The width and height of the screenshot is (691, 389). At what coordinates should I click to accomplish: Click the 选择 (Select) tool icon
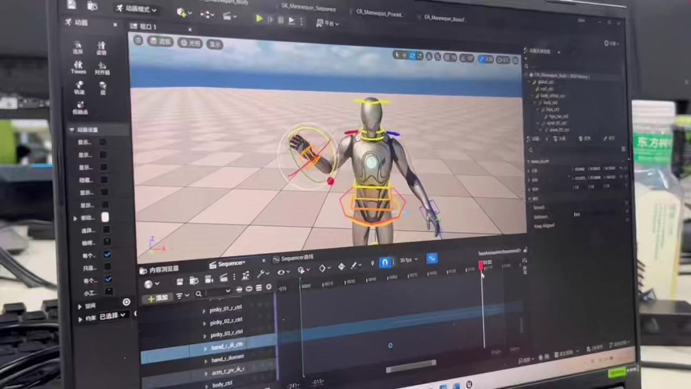(78, 47)
